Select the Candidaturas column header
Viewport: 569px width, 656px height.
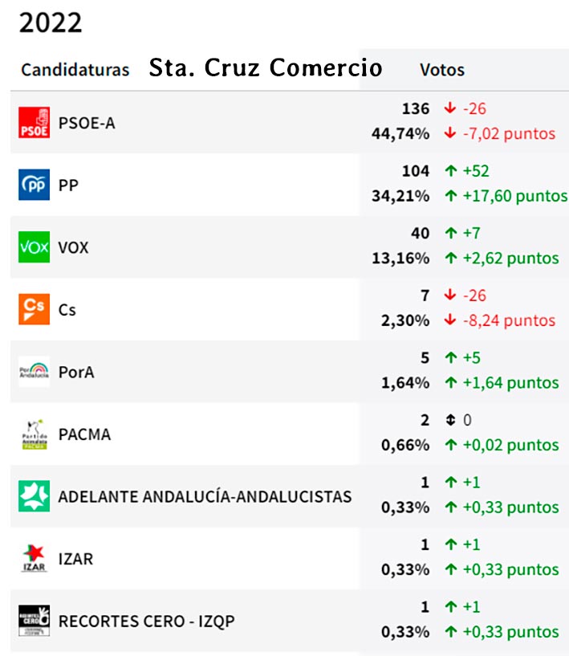coord(75,70)
